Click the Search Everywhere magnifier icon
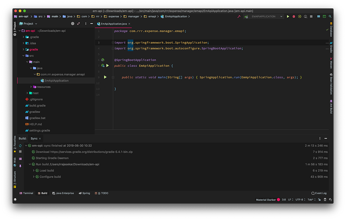 click(330, 17)
